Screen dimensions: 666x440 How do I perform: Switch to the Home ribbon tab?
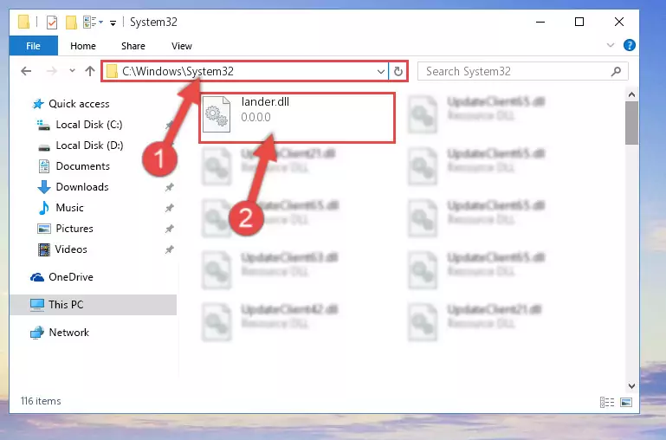point(83,46)
